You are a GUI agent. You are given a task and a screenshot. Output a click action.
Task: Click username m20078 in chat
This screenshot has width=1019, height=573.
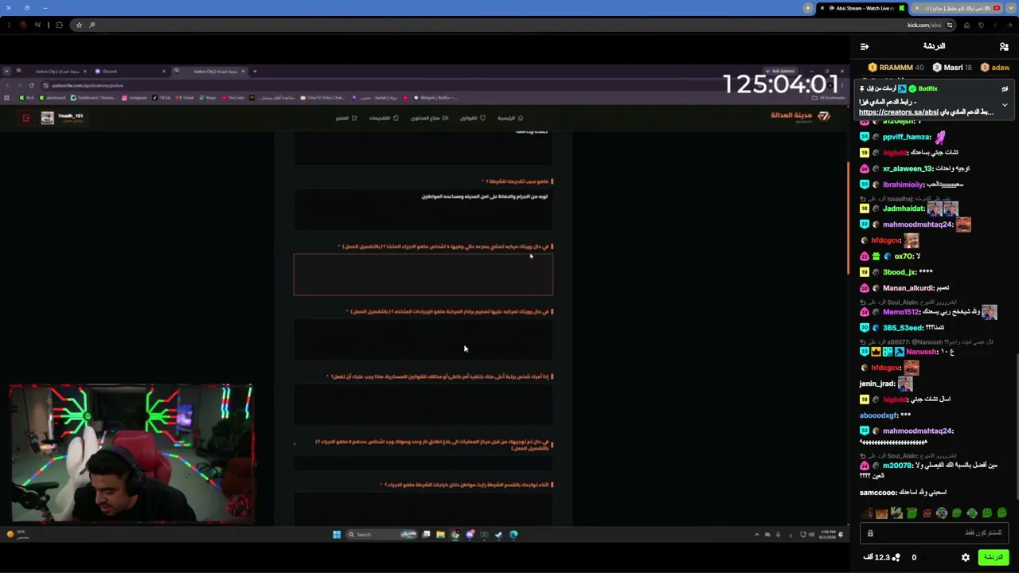pyautogui.click(x=897, y=466)
